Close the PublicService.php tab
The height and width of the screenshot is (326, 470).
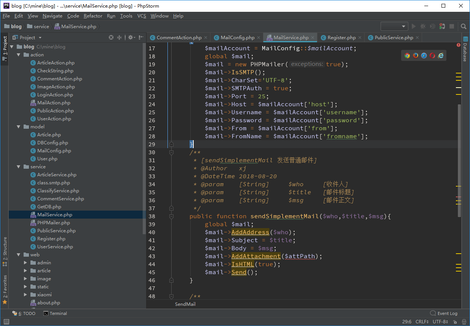click(x=417, y=38)
